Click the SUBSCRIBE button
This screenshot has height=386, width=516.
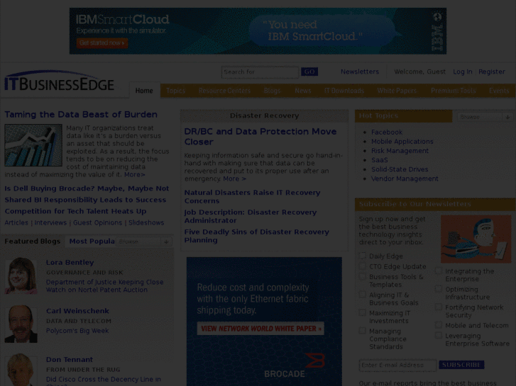coord(461,365)
